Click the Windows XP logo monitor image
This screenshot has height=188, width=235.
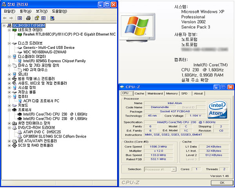137,27
